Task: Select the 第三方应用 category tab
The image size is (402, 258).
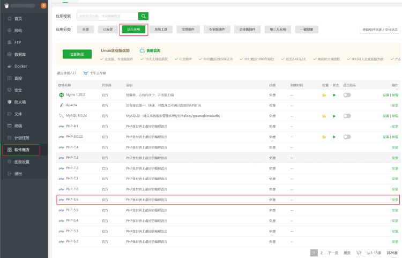Action: pos(278,30)
